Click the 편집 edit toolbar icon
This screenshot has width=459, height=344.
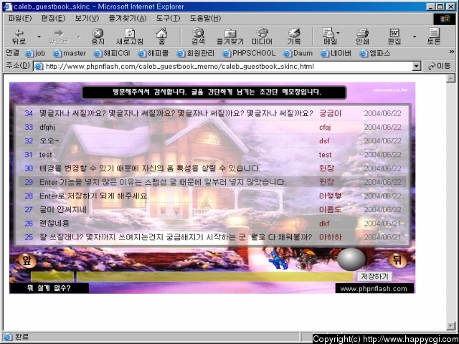(394, 37)
